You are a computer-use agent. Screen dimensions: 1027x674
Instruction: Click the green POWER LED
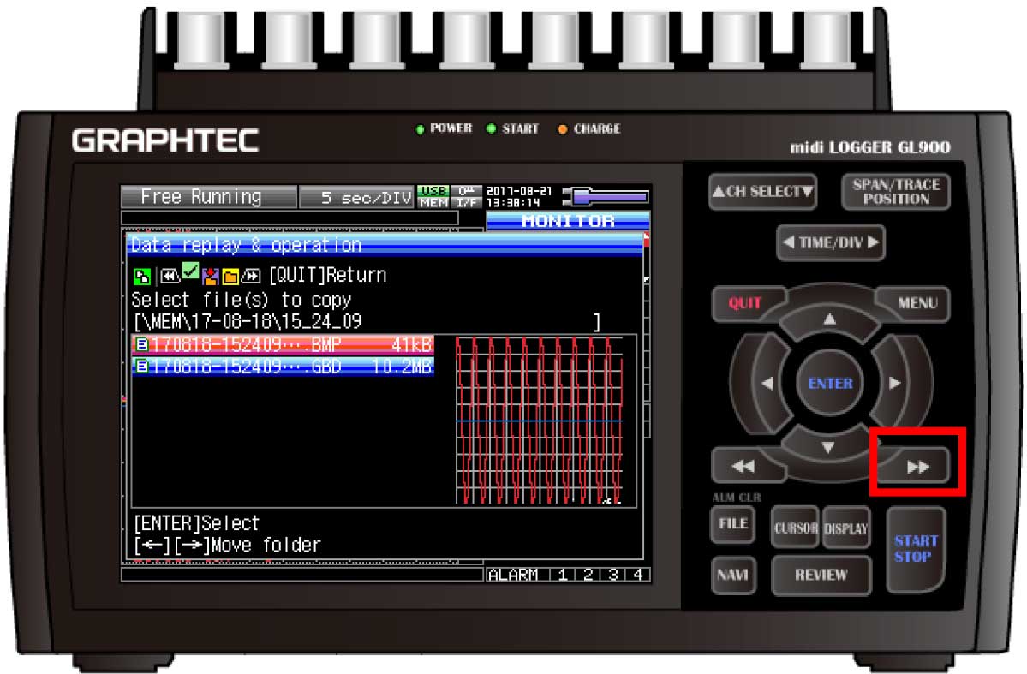[420, 129]
